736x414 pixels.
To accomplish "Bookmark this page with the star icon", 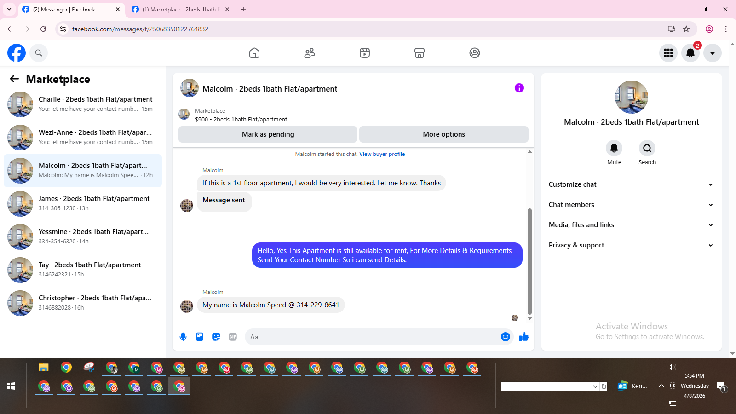I will coord(686,29).
